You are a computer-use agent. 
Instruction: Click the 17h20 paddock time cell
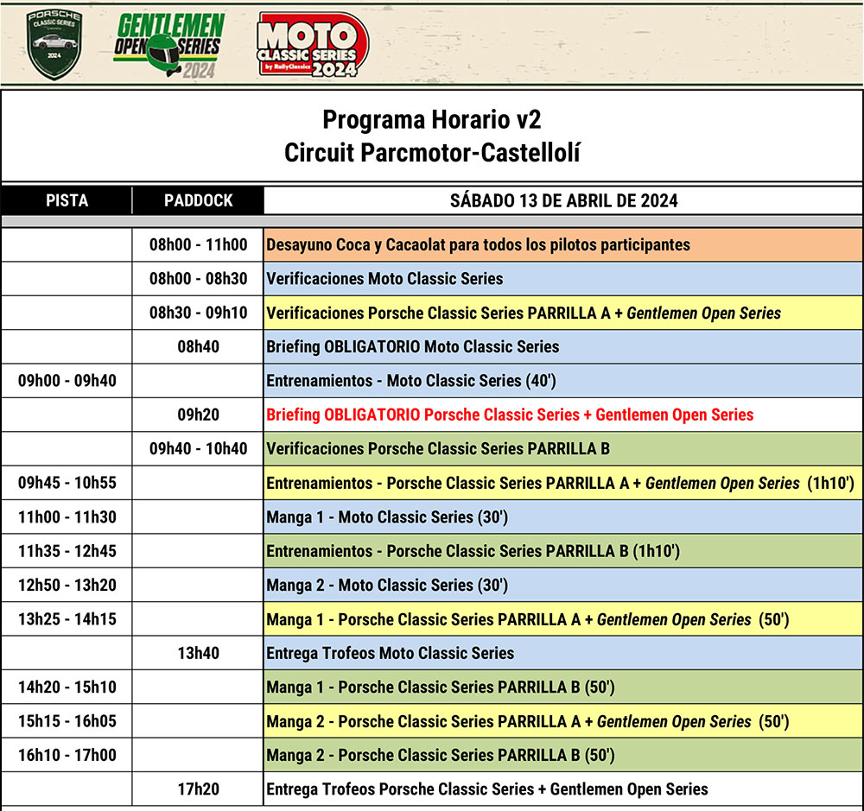point(198,789)
